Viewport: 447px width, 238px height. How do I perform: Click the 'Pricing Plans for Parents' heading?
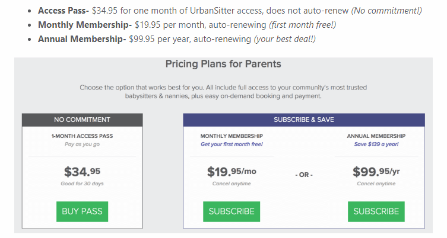[x=223, y=64]
